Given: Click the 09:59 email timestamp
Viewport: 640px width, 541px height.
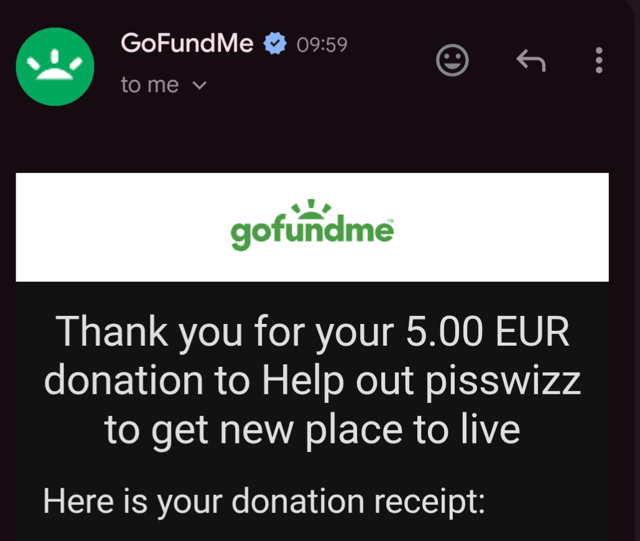Looking at the screenshot, I should (322, 45).
